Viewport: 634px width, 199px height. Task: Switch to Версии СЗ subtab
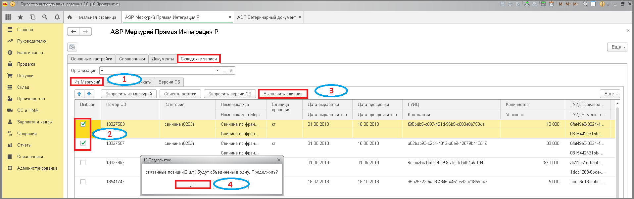coord(169,82)
